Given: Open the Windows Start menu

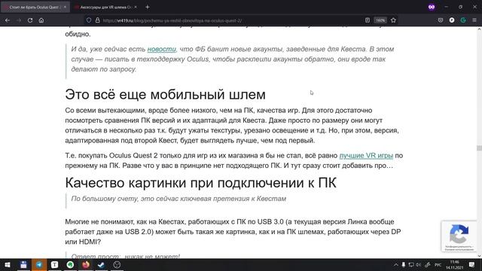Looking at the screenshot, I should pyautogui.click(x=8, y=264).
